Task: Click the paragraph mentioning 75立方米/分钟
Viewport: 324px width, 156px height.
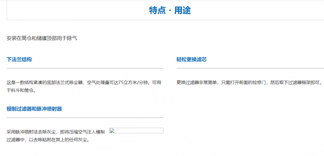Action: [x=84, y=87]
